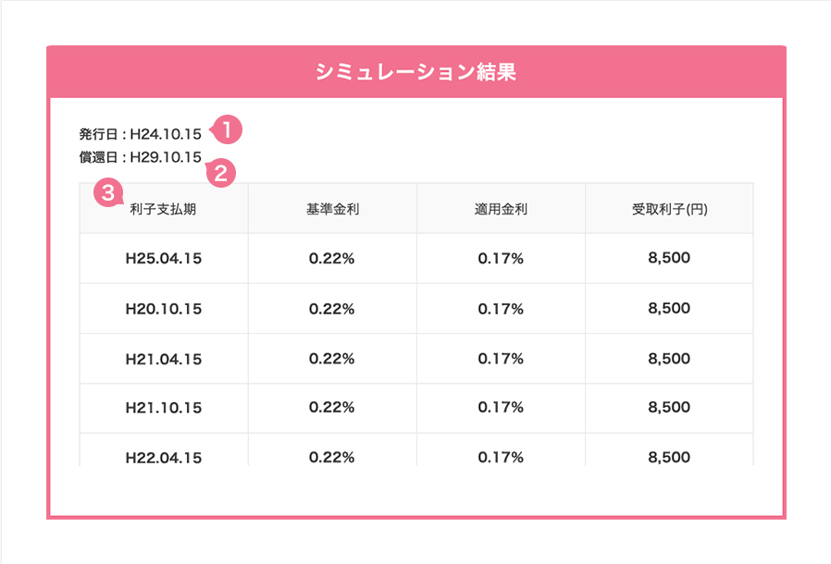Click the pink number 2 badge

point(219,171)
